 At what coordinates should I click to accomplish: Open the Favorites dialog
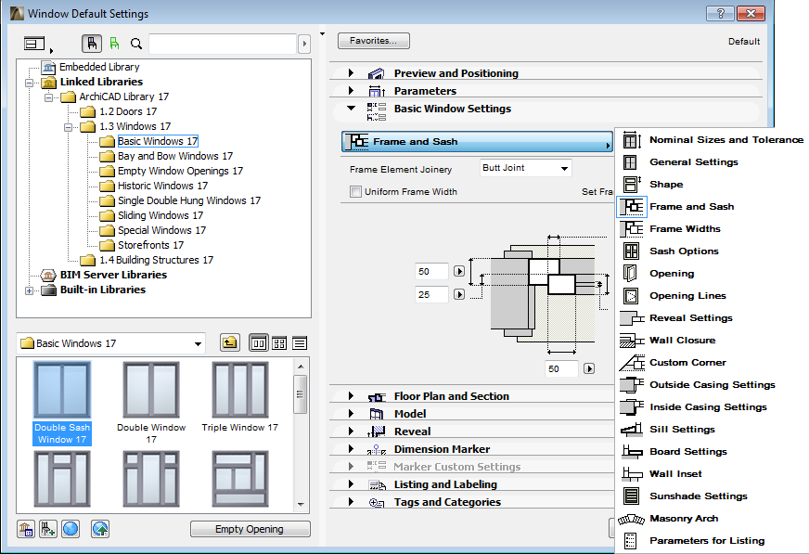tap(373, 41)
